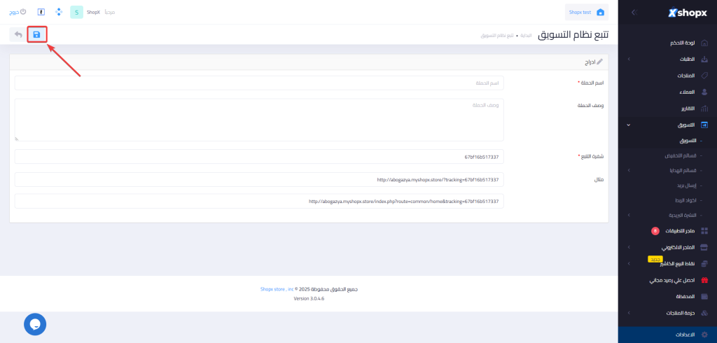Expand the الطلبات orders submenu
717x343 pixels.
pos(628,59)
